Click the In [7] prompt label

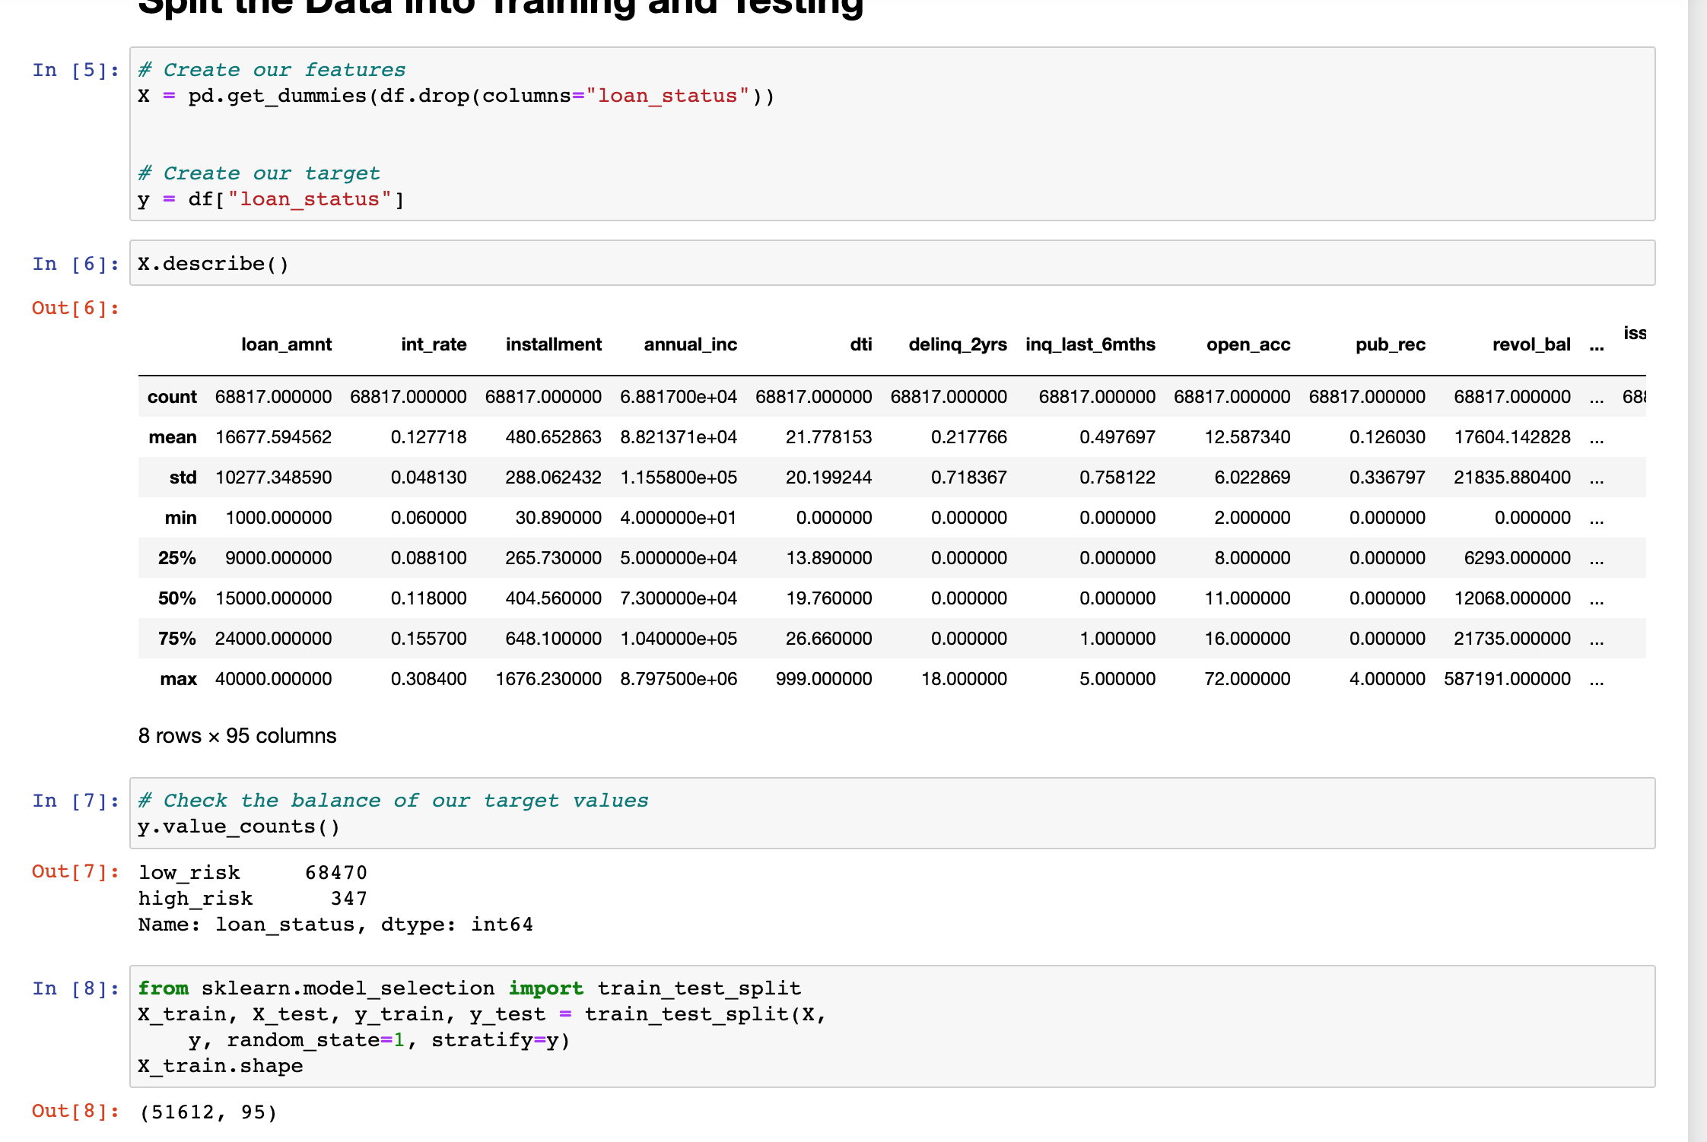coord(76,801)
